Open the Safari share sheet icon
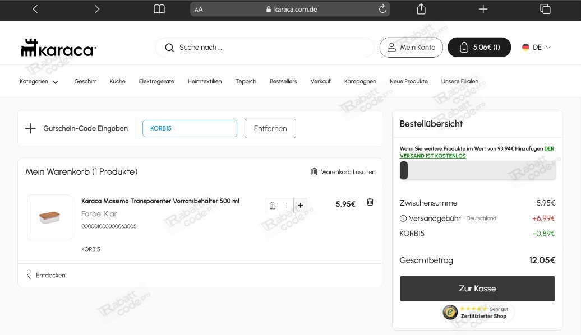This screenshot has height=335, width=581. 421,9
